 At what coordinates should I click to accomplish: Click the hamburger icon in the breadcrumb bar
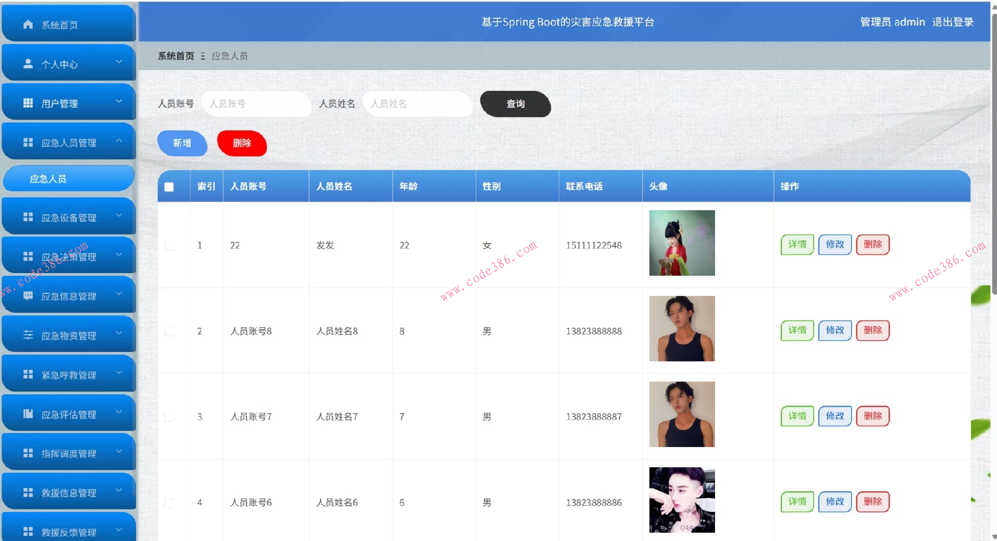pos(203,56)
